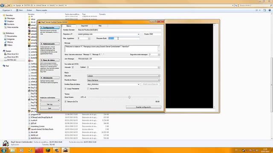Image resolution: width=273 pixels, height=153 pixels.
Task: Select the innosetup_license file
Action: pyautogui.click(x=38, y=126)
